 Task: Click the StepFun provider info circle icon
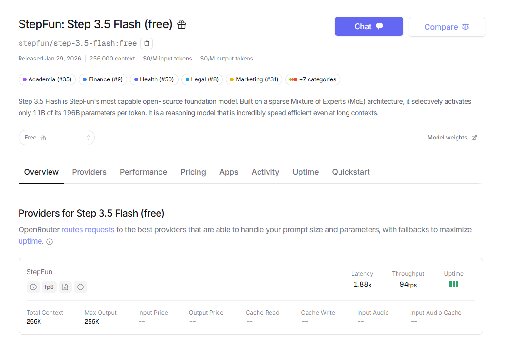(x=33, y=287)
